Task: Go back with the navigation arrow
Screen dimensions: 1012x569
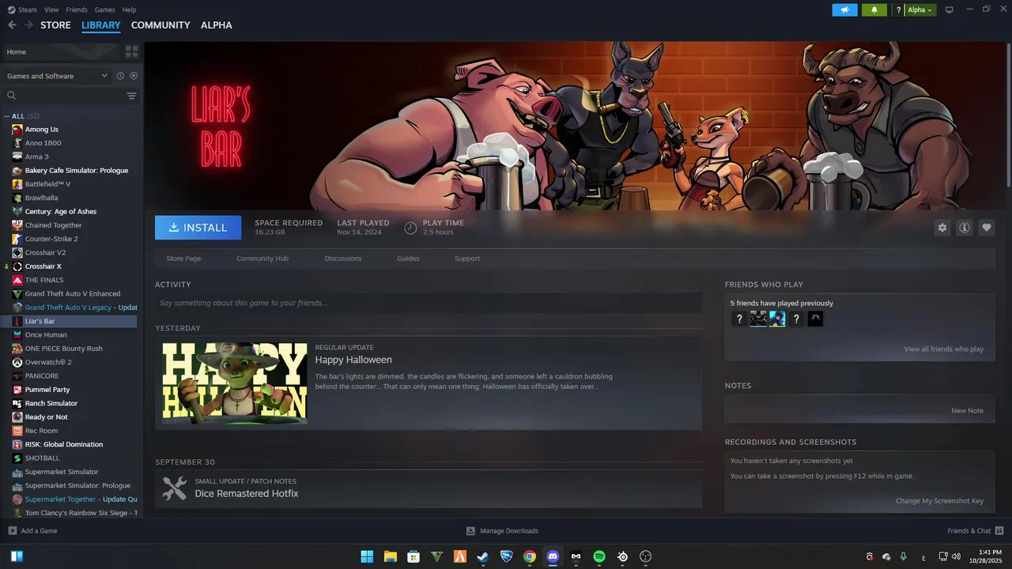Action: [x=12, y=25]
